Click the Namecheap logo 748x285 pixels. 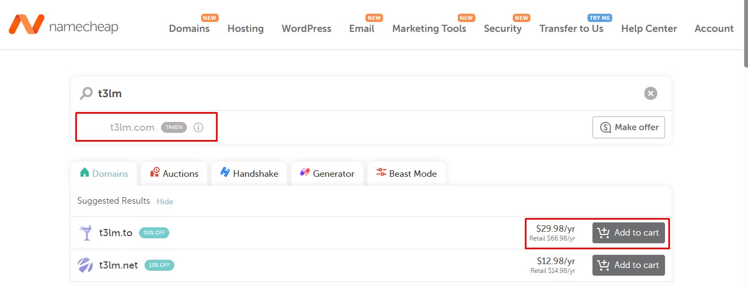pyautogui.click(x=63, y=25)
